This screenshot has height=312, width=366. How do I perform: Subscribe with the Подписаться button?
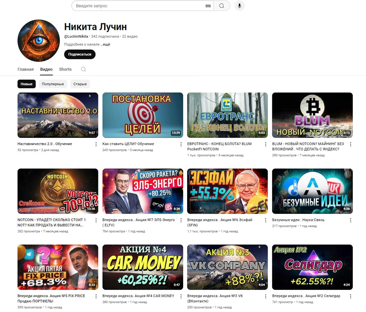click(x=80, y=54)
